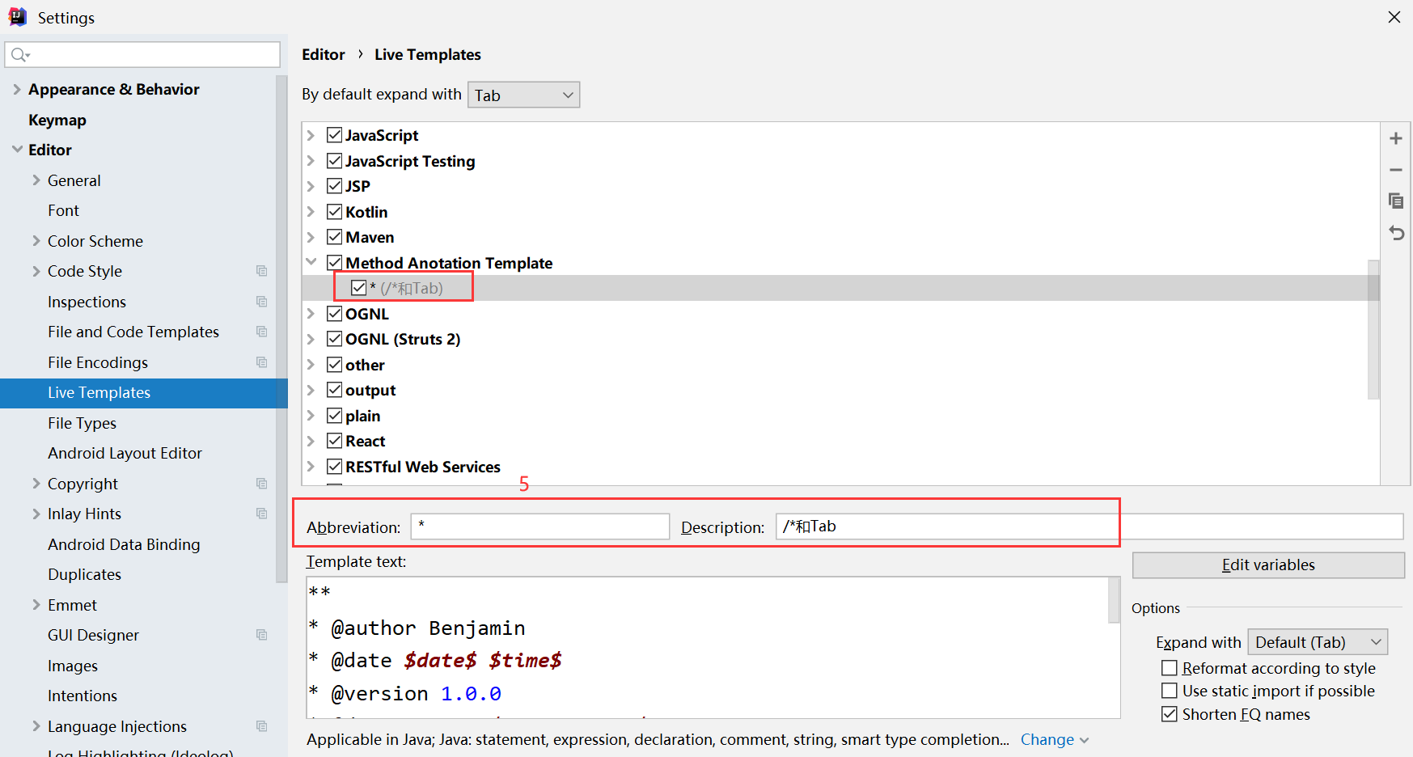Click the template list vertical scrollbar

click(x=1373, y=329)
